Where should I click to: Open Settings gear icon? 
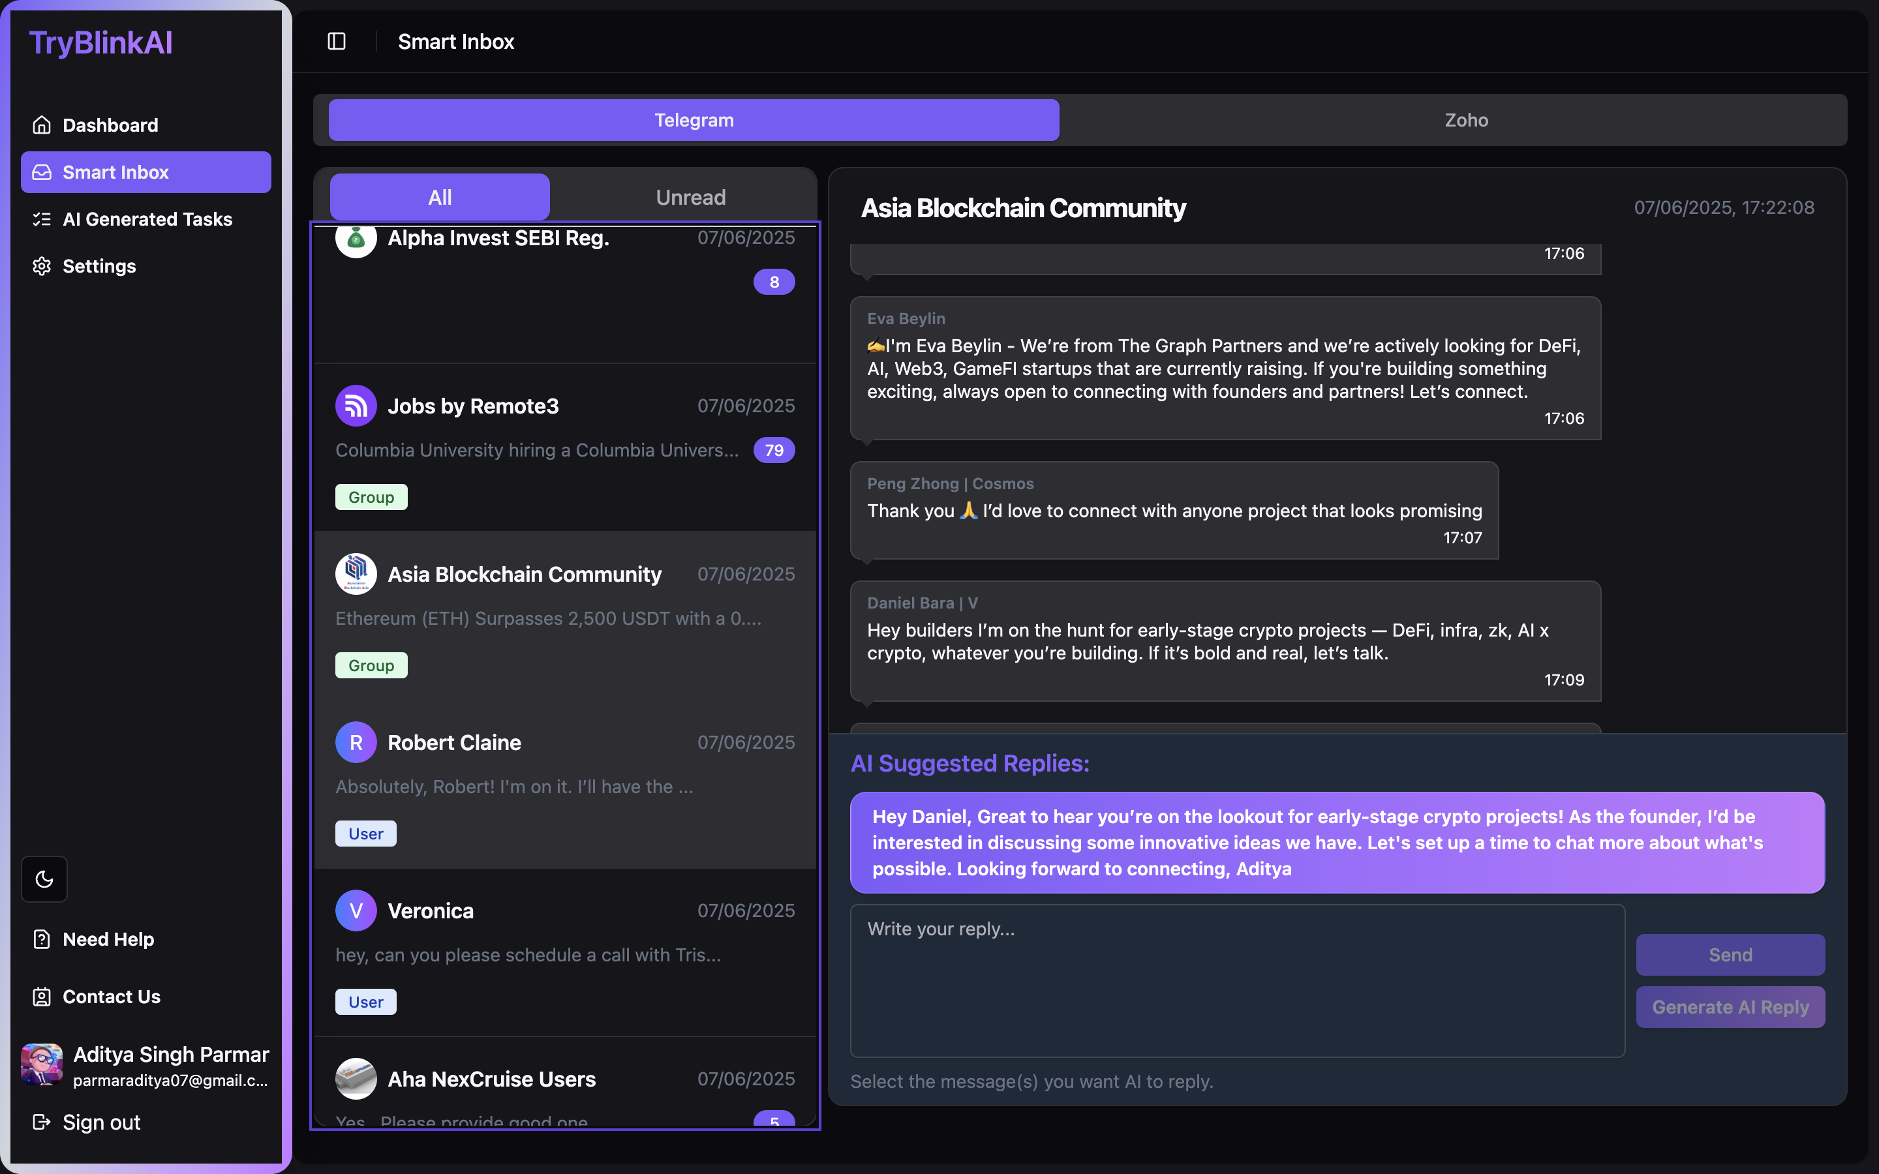(42, 266)
